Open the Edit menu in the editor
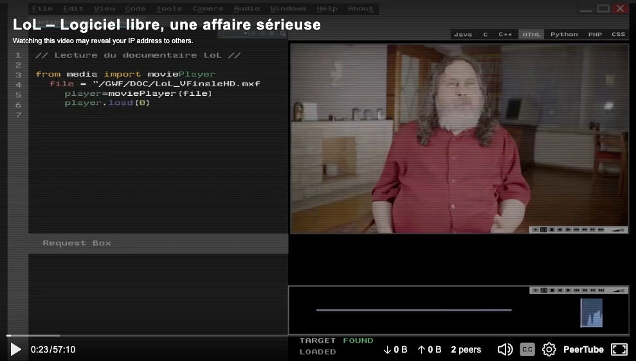Image resolution: width=636 pixels, height=361 pixels. point(73,8)
